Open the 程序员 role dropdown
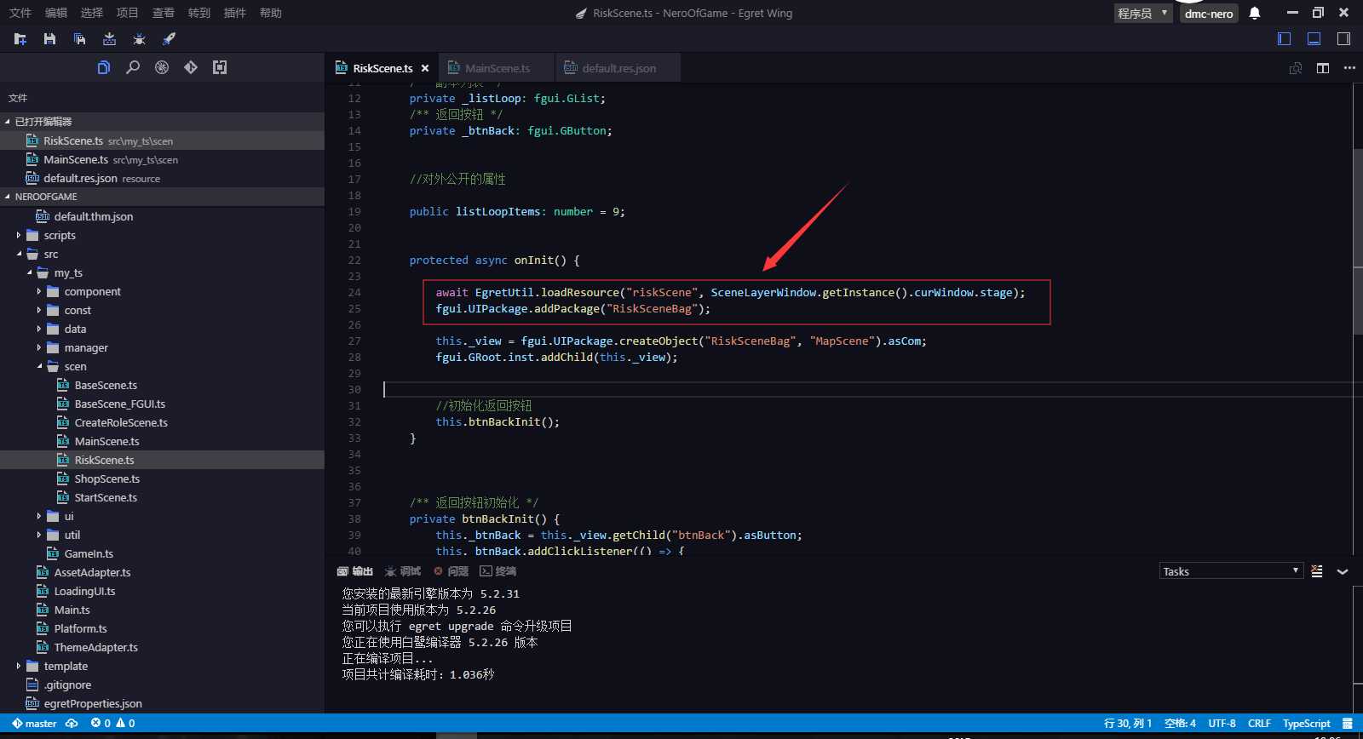The width and height of the screenshot is (1363, 739). (x=1143, y=13)
